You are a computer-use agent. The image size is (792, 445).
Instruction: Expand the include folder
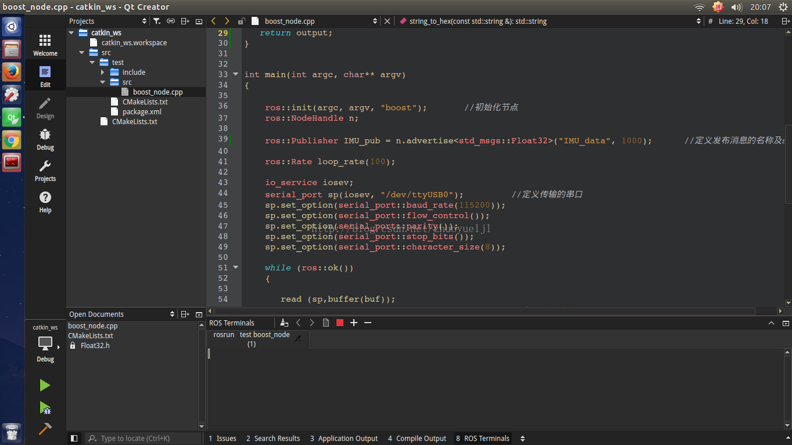[103, 72]
